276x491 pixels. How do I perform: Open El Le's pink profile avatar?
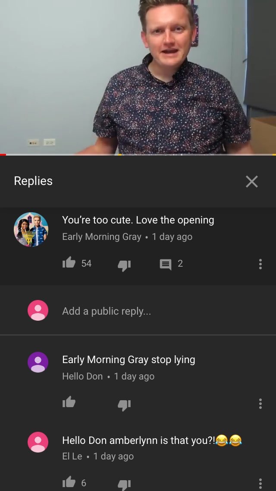(38, 442)
